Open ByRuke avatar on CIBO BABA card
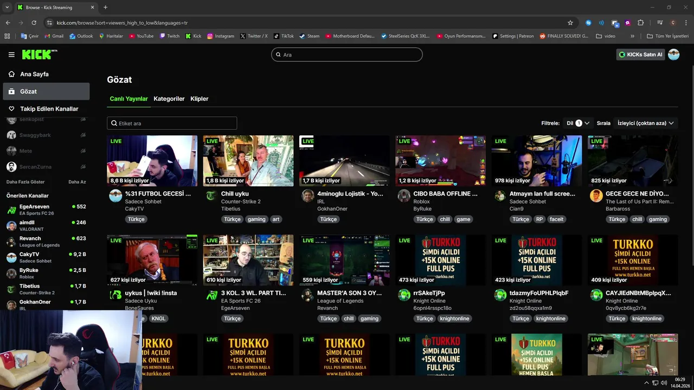The image size is (694, 390). tap(404, 196)
